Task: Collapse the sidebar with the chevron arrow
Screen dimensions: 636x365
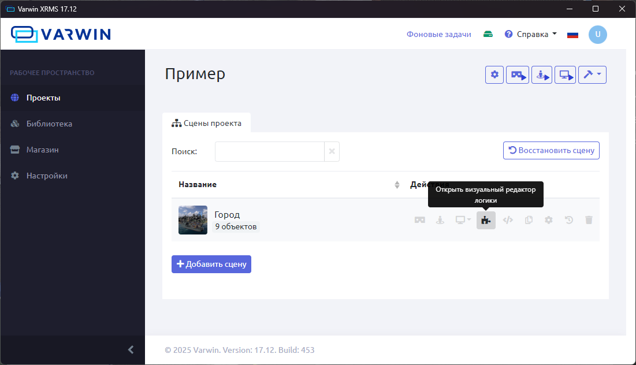Action: (131, 349)
